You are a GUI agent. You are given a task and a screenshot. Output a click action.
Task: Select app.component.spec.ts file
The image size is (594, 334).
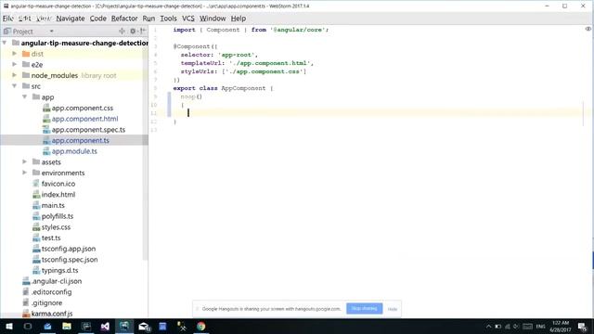pyautogui.click(x=88, y=130)
